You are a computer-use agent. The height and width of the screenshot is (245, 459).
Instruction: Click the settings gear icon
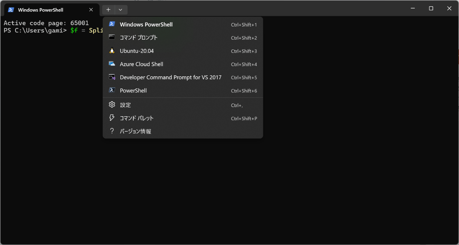click(x=112, y=104)
